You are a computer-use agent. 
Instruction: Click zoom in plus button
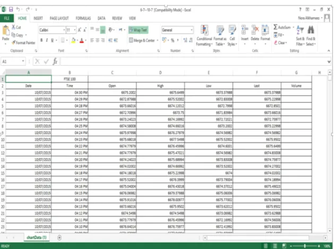click(319, 246)
